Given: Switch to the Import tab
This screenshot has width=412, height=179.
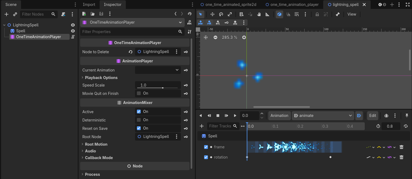Looking at the screenshot, I should tap(89, 5).
